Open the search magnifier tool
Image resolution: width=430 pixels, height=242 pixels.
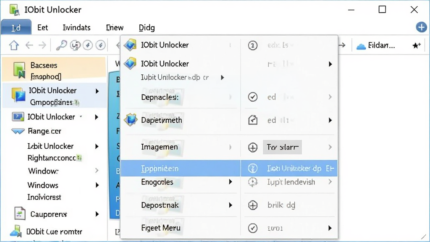[61, 45]
